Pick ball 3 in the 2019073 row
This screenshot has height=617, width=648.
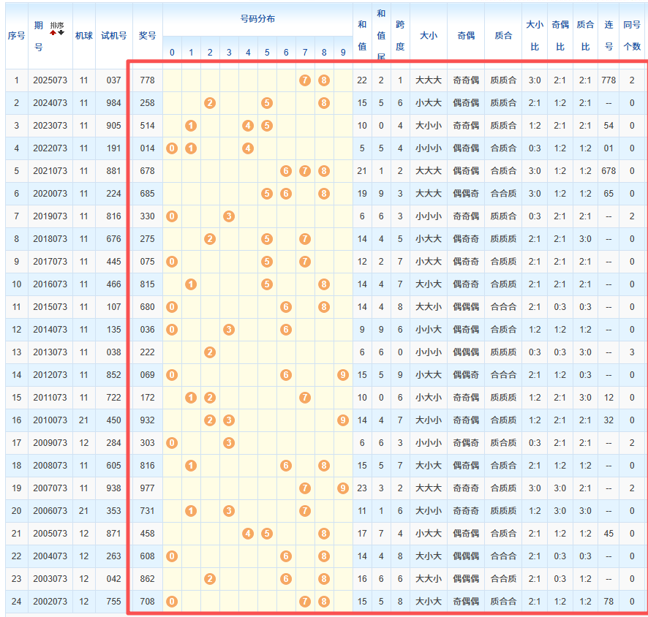(229, 216)
